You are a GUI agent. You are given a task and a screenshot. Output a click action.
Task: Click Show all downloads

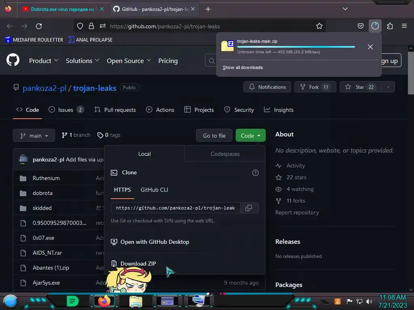tap(243, 67)
